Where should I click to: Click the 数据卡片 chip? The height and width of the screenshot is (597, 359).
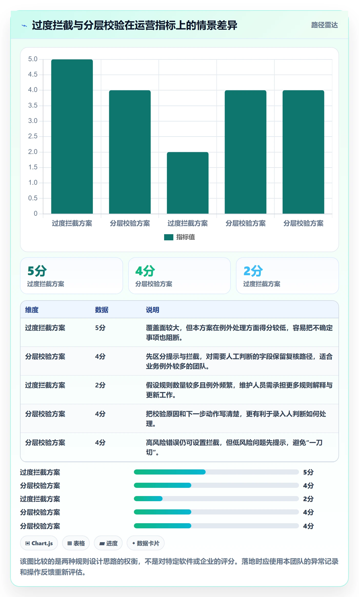(146, 543)
